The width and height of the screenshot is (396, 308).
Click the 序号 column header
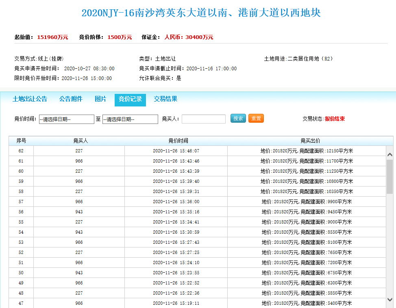click(x=21, y=141)
